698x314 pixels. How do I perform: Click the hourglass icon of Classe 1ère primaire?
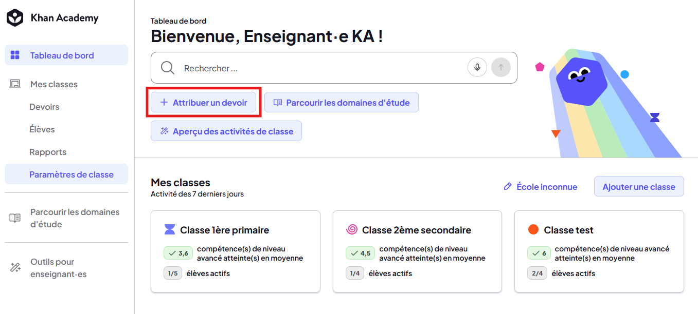point(170,229)
